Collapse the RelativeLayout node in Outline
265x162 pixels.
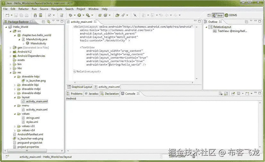[206, 27]
